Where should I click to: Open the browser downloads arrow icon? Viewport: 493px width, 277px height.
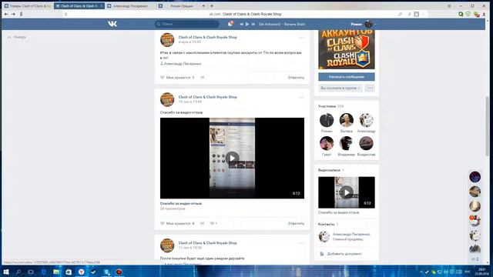(484, 14)
